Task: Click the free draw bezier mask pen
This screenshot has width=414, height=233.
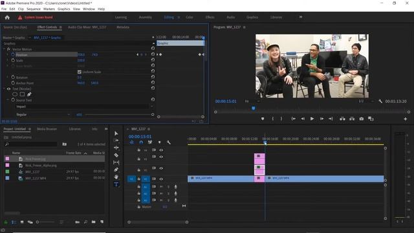Action: tap(29, 94)
